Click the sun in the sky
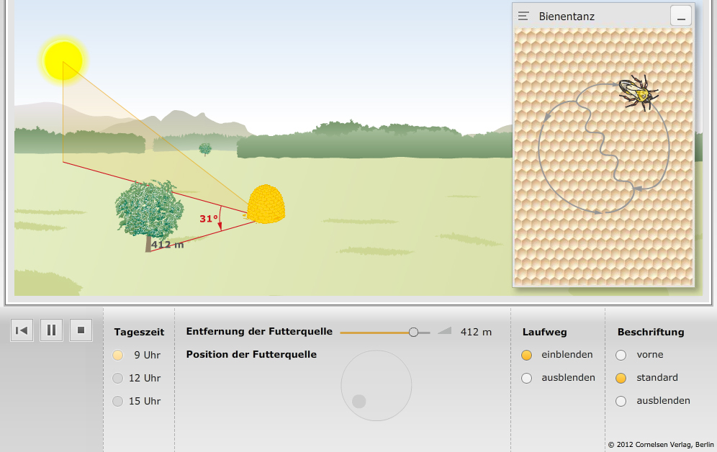The width and height of the screenshot is (717, 452). (x=63, y=60)
